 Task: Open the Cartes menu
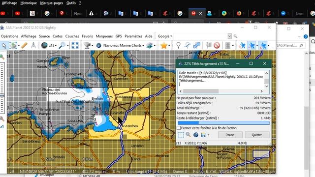point(58,36)
